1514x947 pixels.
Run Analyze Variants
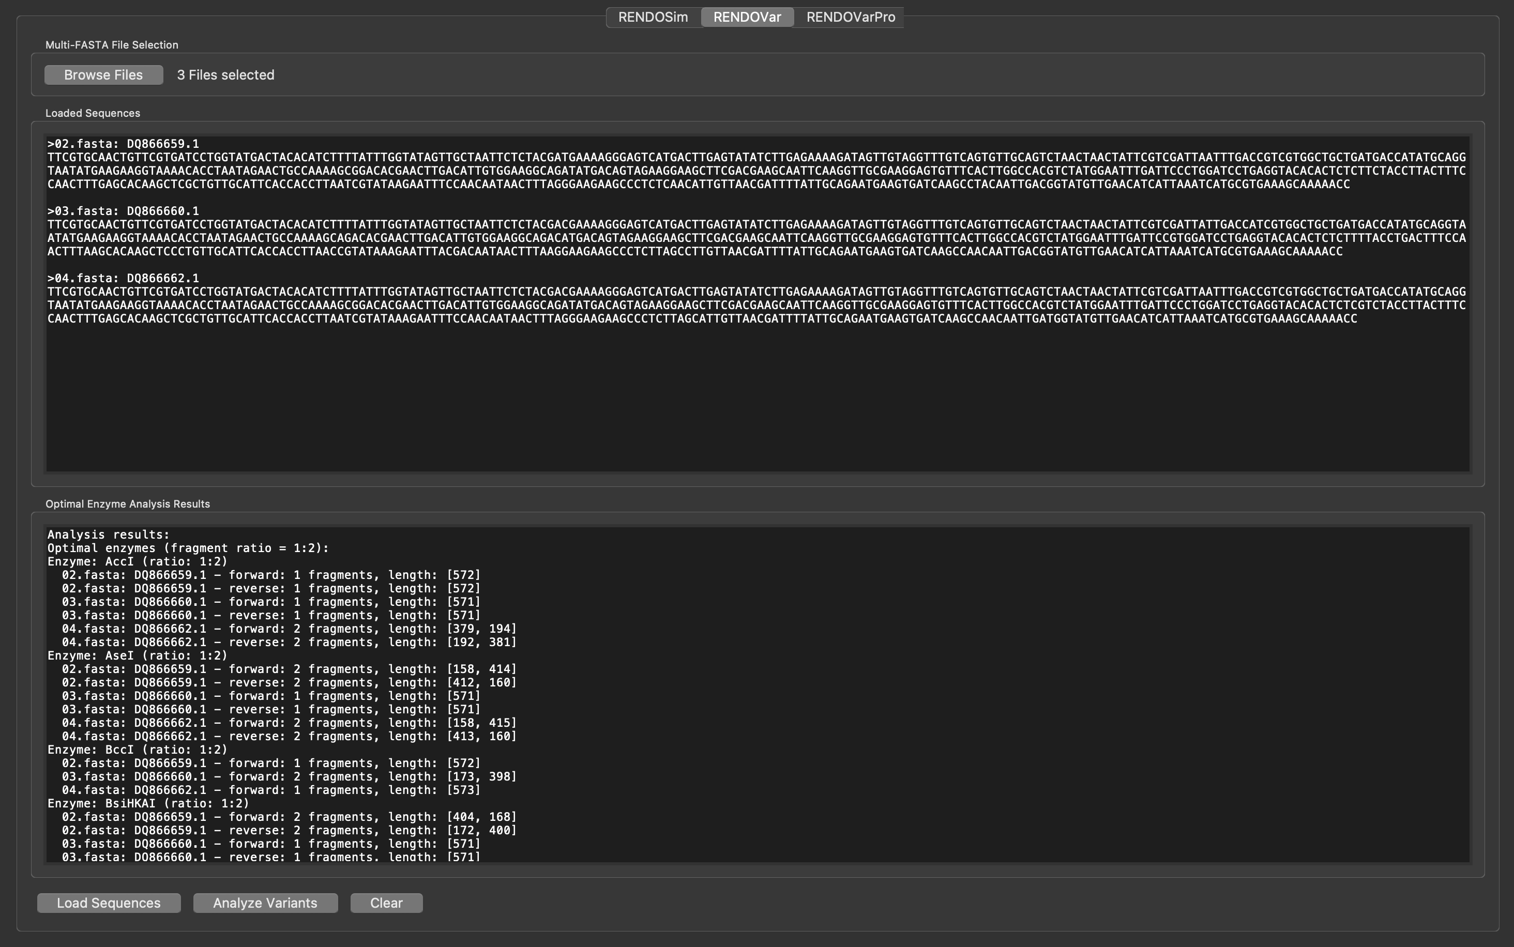click(265, 903)
